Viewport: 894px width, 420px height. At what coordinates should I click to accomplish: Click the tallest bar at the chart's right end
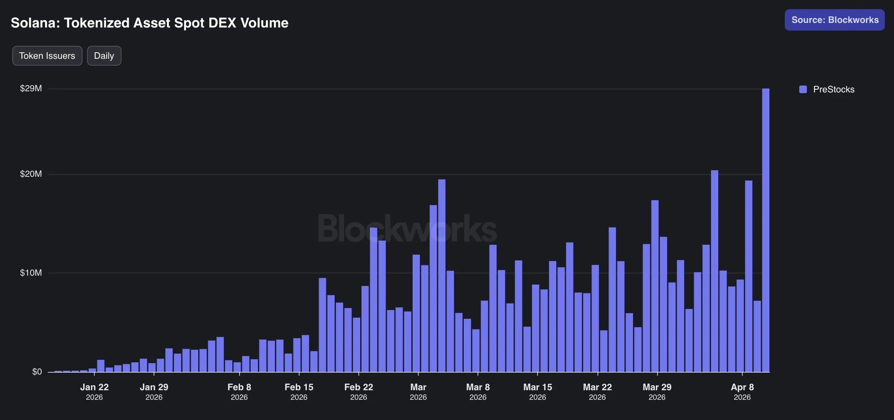(766, 229)
